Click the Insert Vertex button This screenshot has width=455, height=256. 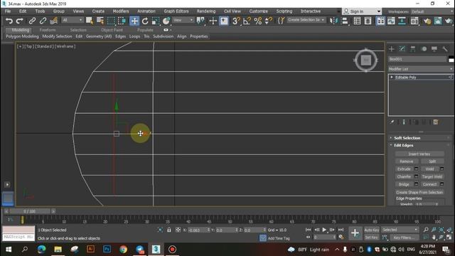tap(419, 154)
